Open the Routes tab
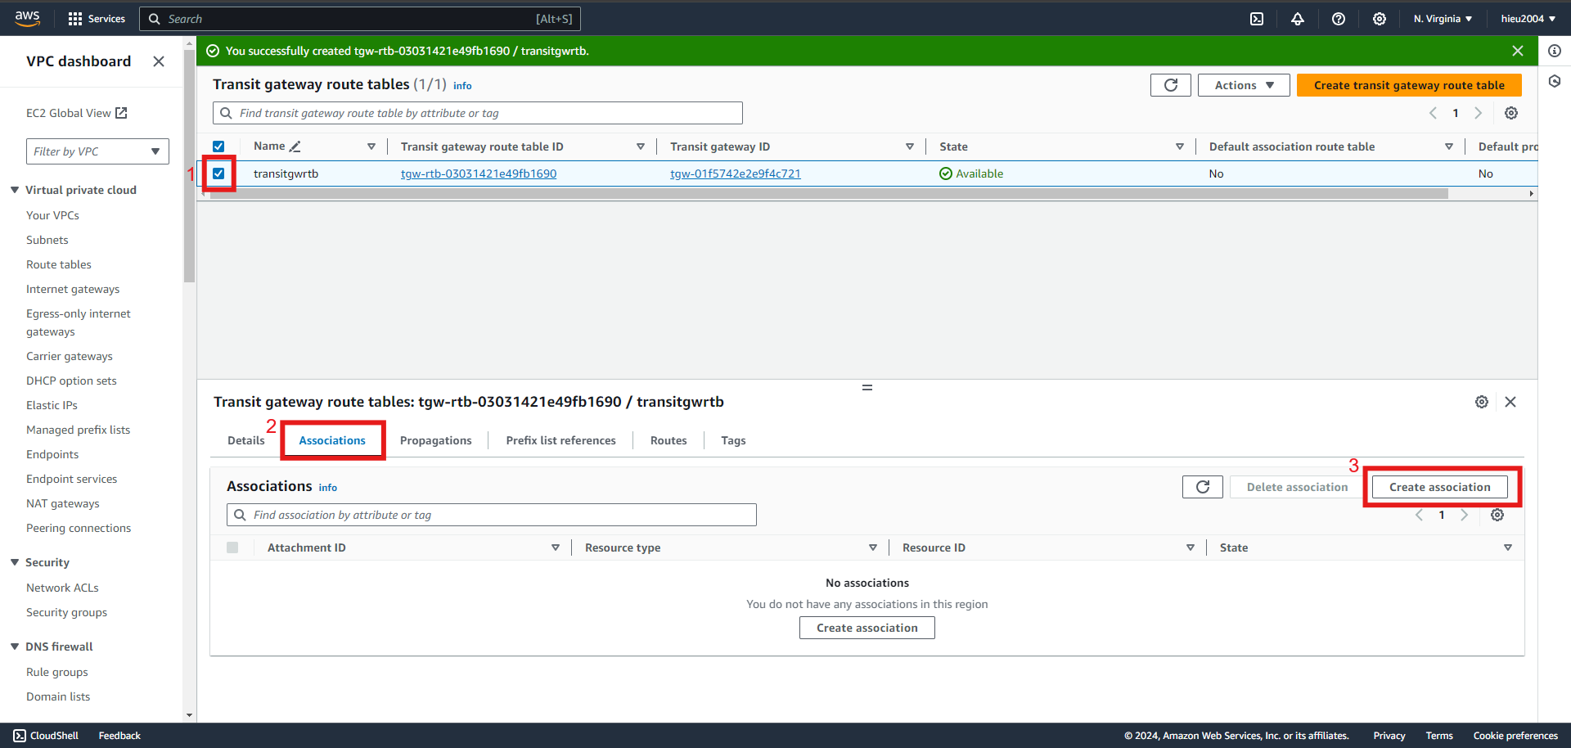Viewport: 1571px width, 748px height. coord(668,440)
